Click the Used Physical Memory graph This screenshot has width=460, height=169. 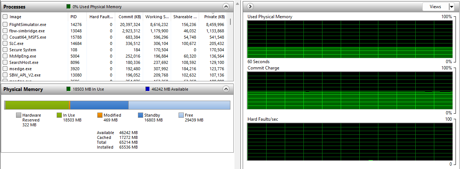(x=350, y=39)
